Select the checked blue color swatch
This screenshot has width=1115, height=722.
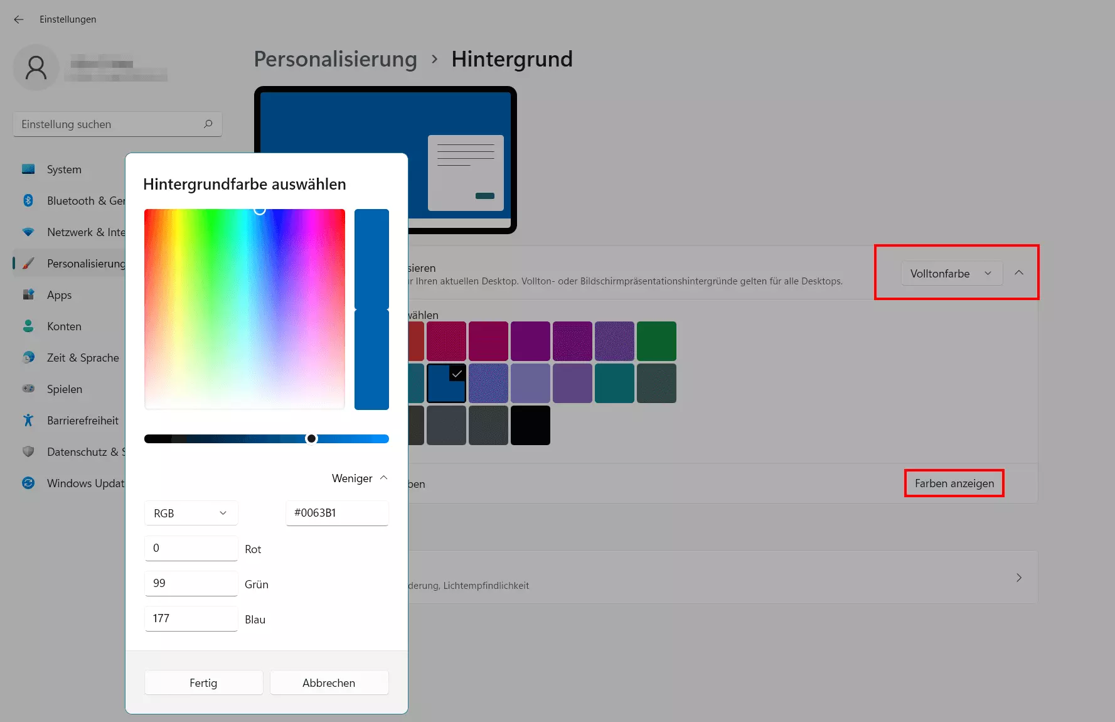click(446, 383)
